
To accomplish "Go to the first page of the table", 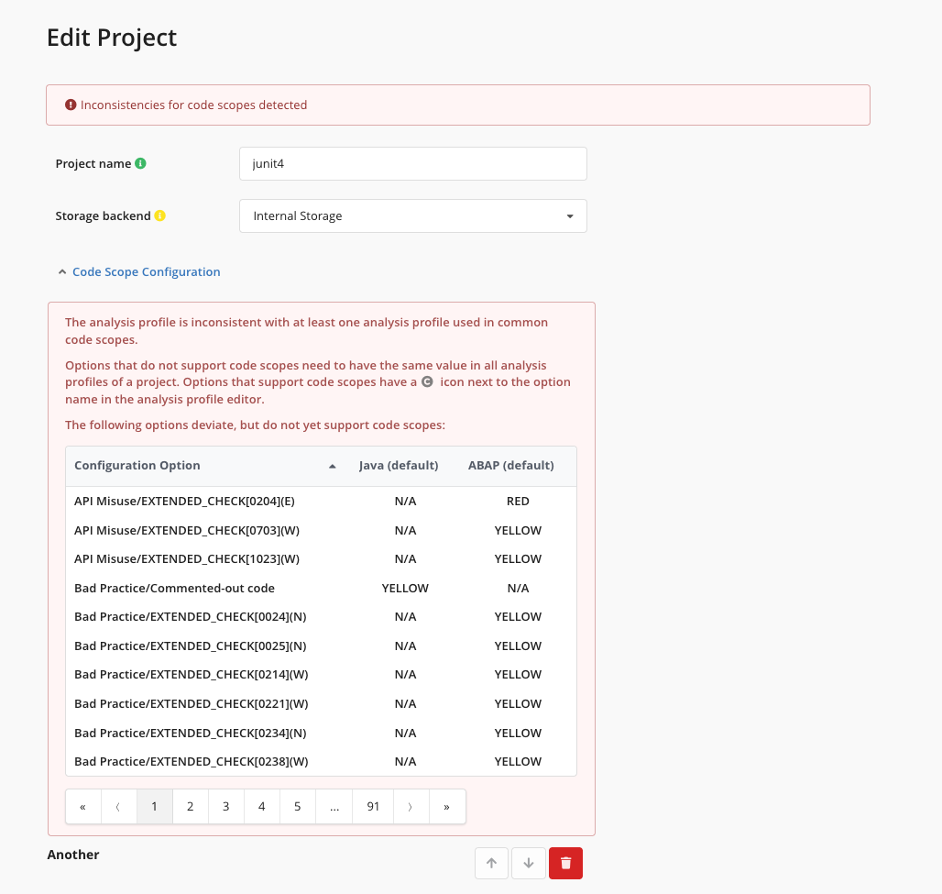I will click(x=82, y=807).
